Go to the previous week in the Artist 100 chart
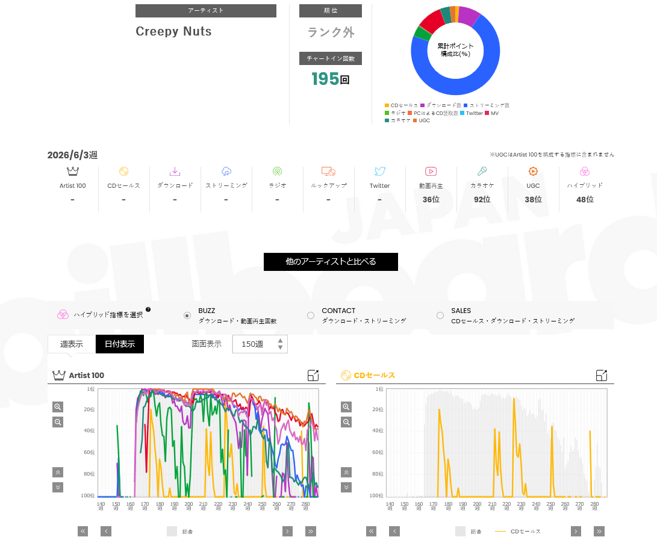The width and height of the screenshot is (657, 537). point(106,531)
